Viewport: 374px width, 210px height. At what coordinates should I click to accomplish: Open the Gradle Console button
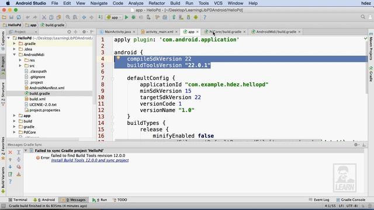pos(351,199)
